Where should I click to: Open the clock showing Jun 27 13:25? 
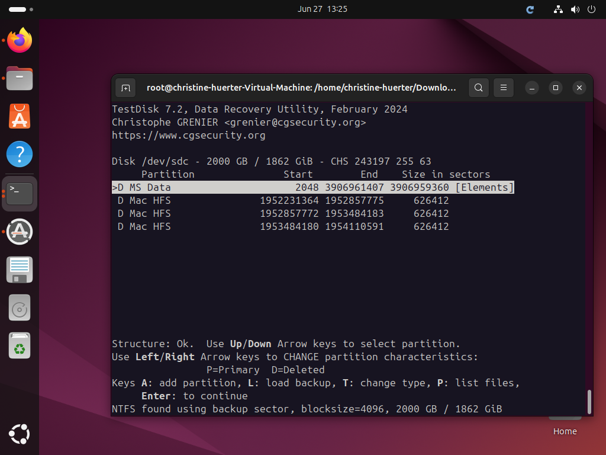tap(323, 9)
